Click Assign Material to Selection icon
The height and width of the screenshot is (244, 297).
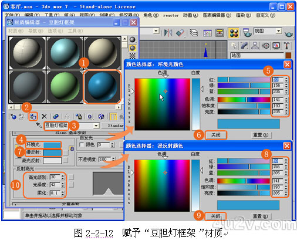[x=33, y=117]
